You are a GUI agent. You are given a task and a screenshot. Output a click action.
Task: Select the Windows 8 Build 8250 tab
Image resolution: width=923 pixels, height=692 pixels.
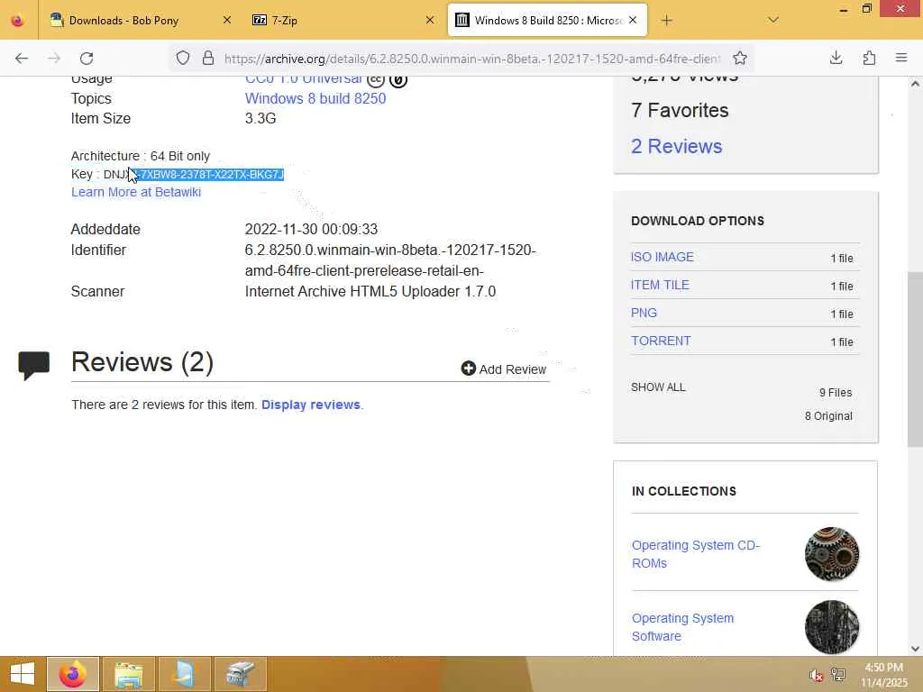547,20
